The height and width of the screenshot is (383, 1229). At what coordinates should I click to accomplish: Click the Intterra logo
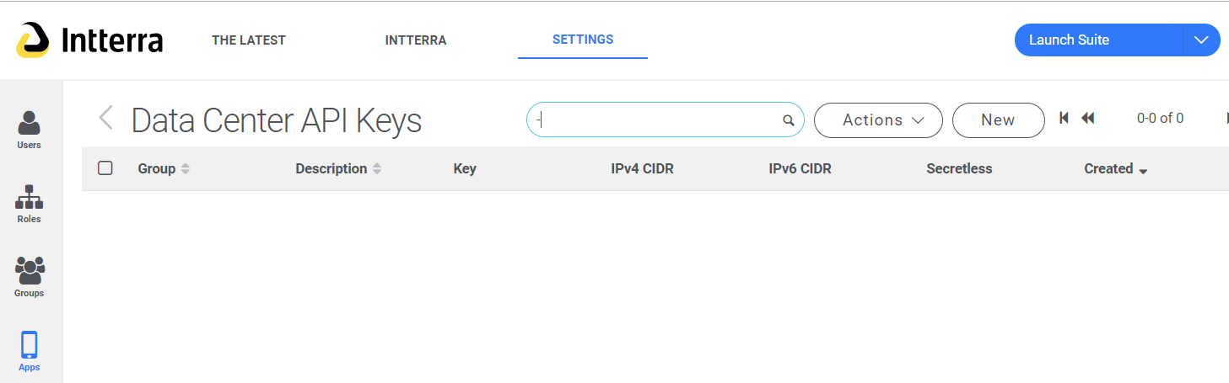(89, 40)
